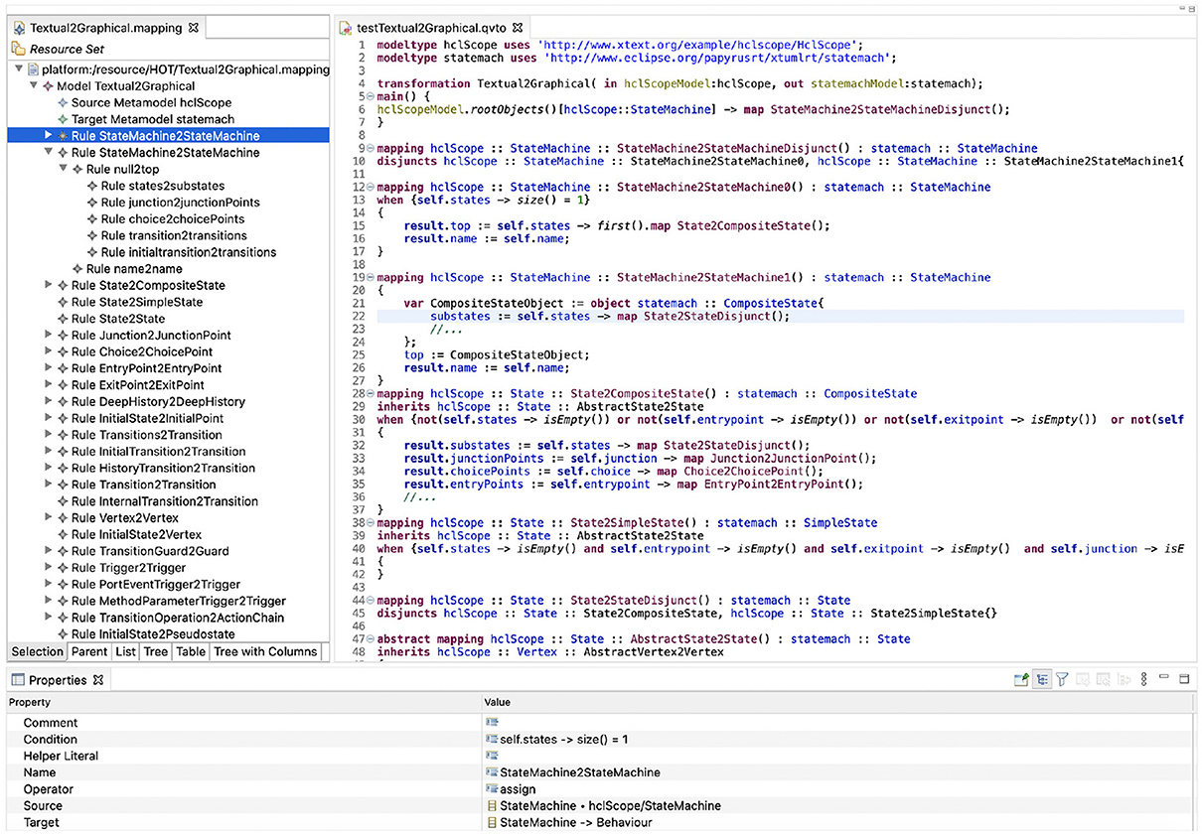Click the Value column header

click(838, 703)
